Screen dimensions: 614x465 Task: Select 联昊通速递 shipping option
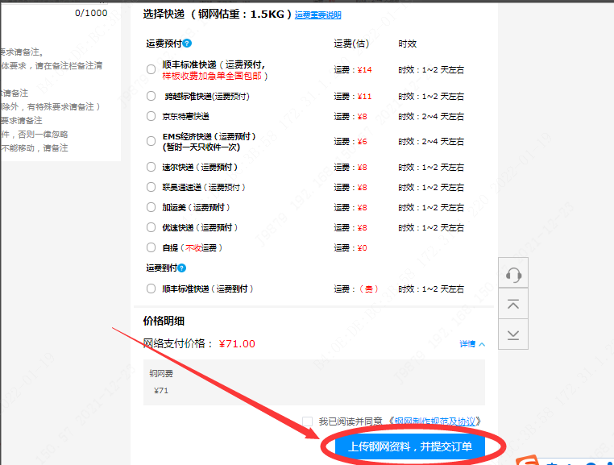click(x=151, y=188)
